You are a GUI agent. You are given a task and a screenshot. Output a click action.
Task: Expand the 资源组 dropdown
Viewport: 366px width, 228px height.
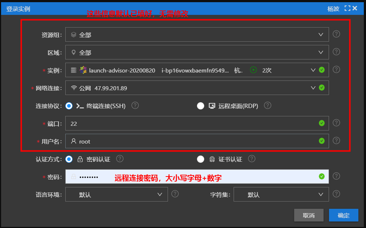click(197, 35)
